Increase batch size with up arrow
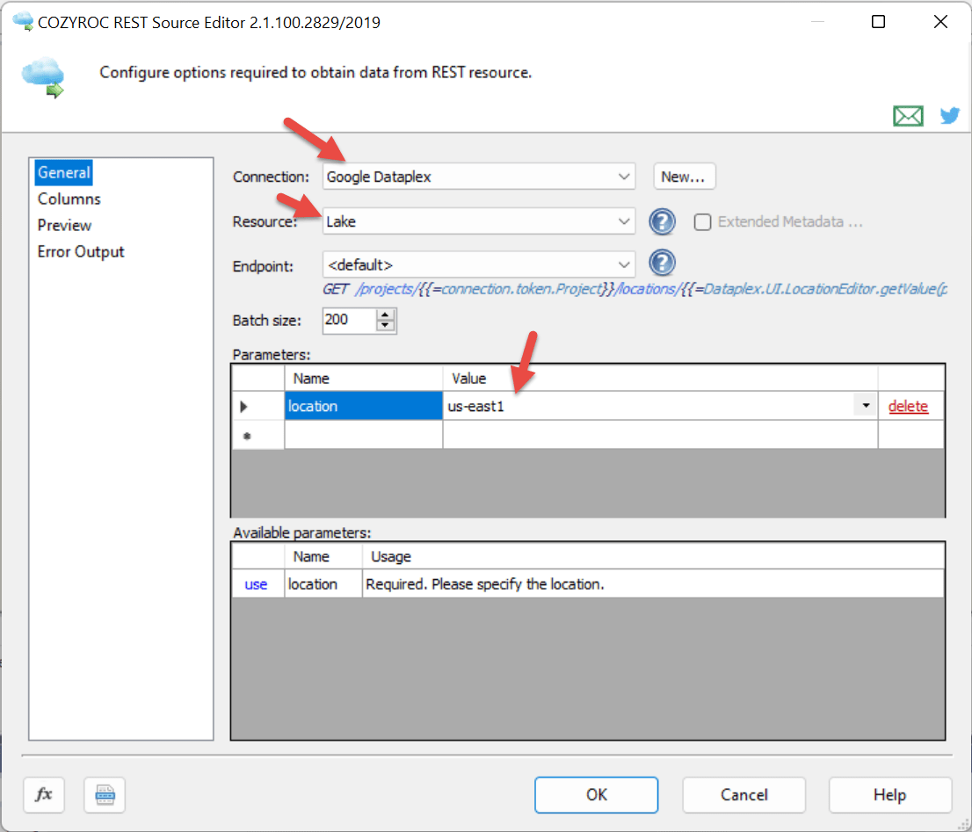The height and width of the screenshot is (832, 972). [385, 315]
